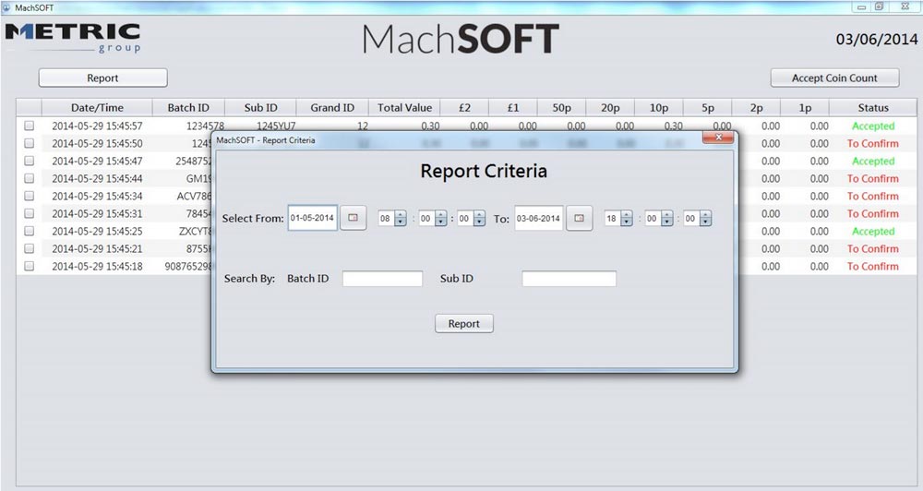Sort by 5p column header
This screenshot has height=491, width=923.
(x=708, y=108)
